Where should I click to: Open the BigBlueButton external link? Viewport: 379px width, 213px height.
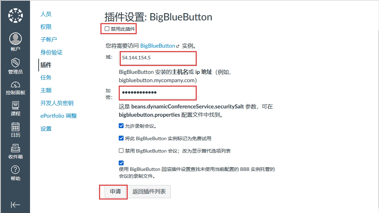coord(159,46)
